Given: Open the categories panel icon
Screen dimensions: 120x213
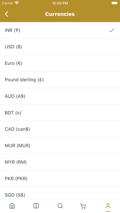Looking at the screenshot, I should pos(36,206).
